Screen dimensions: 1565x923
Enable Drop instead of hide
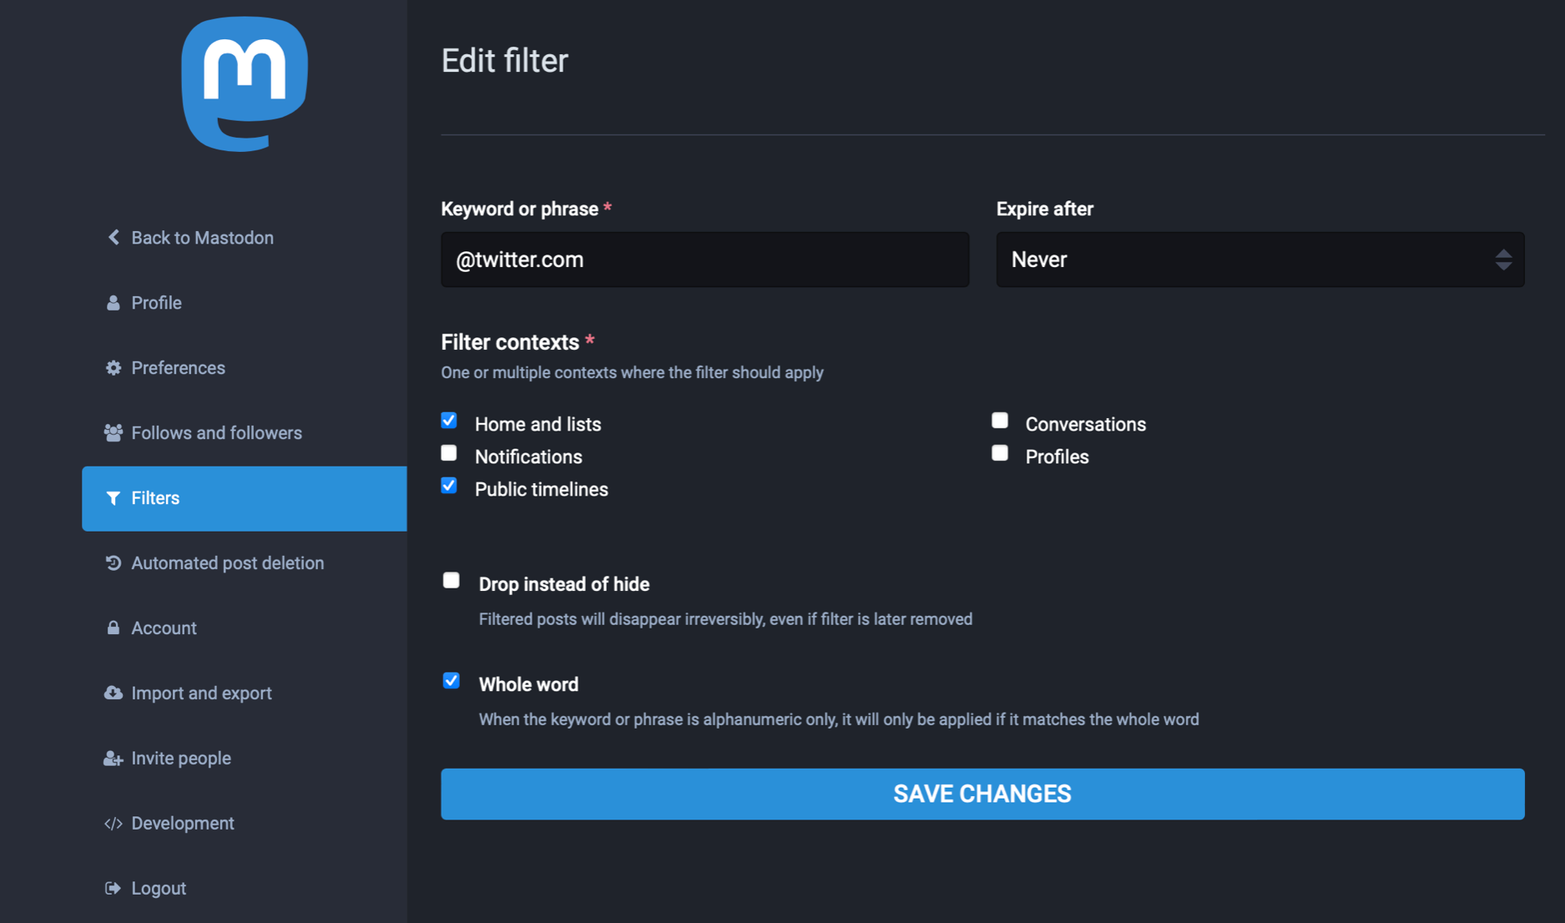pos(451,581)
